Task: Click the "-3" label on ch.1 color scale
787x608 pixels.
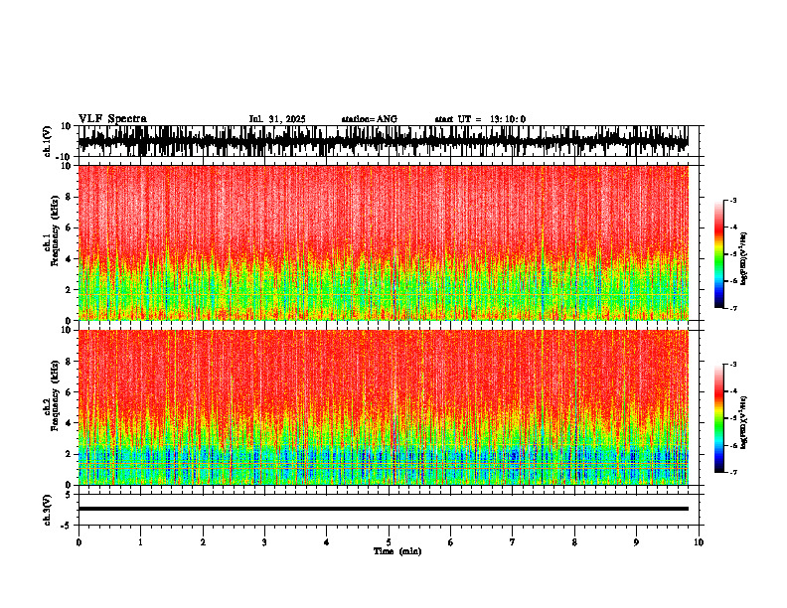Action: pyautogui.click(x=733, y=201)
